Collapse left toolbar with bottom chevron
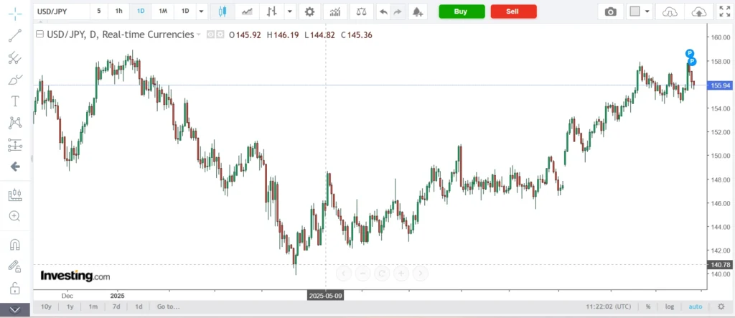The height and width of the screenshot is (318, 735). (x=15, y=309)
